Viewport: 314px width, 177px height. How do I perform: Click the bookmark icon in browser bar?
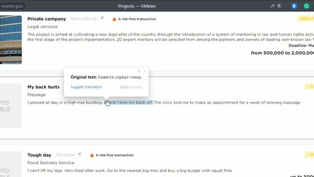point(279,6)
